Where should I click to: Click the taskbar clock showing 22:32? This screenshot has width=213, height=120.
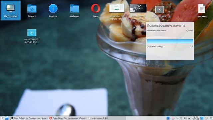195,118
